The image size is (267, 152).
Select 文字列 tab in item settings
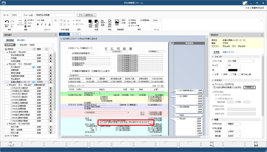coord(216,52)
